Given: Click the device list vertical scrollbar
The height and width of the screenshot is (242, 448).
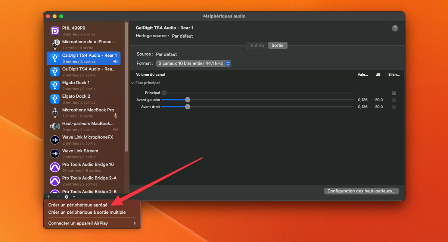Looking at the screenshot, I should tap(126, 87).
